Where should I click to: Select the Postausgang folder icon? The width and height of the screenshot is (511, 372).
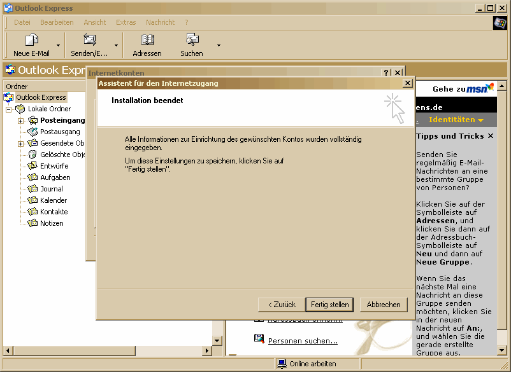(x=33, y=132)
